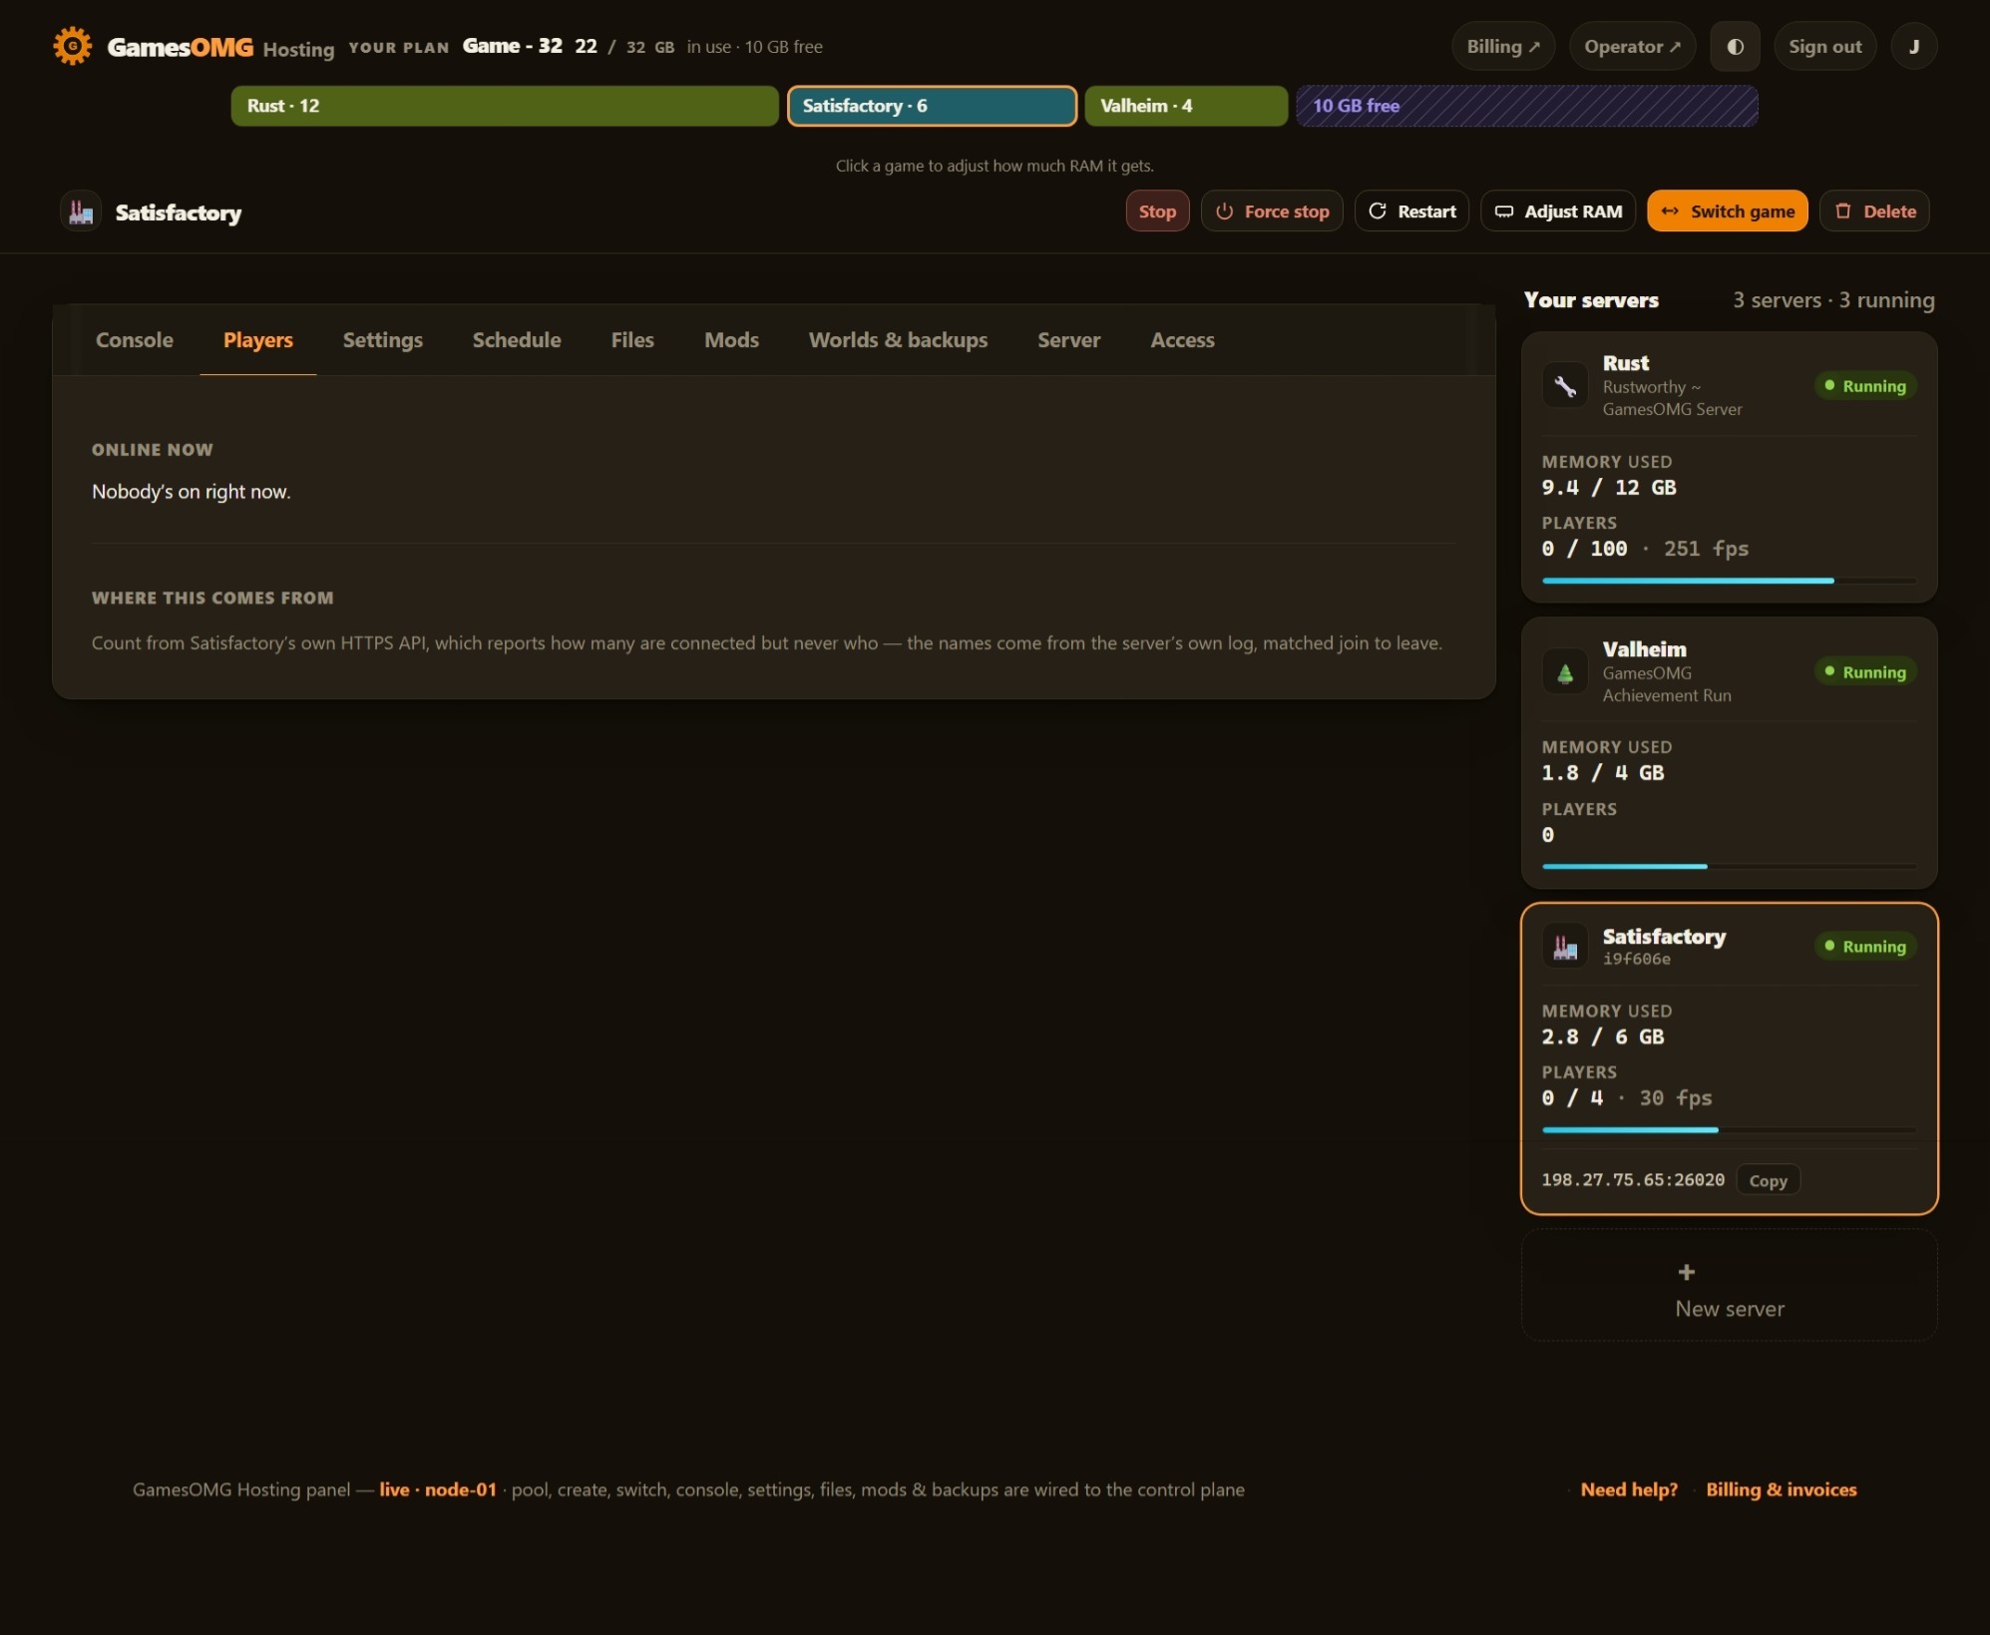This screenshot has width=1990, height=1635.
Task: Open Billing & invoices footer link
Action: (x=1781, y=1489)
